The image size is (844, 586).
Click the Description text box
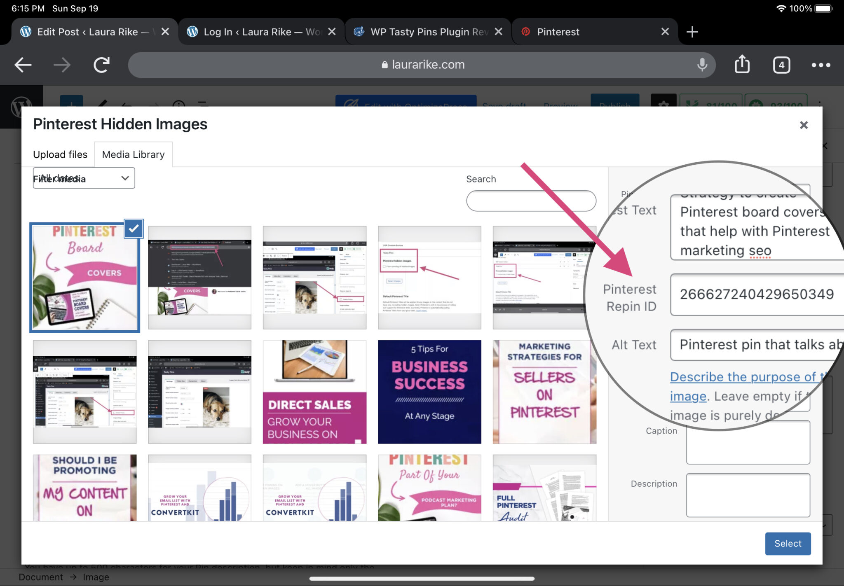pyautogui.click(x=748, y=495)
